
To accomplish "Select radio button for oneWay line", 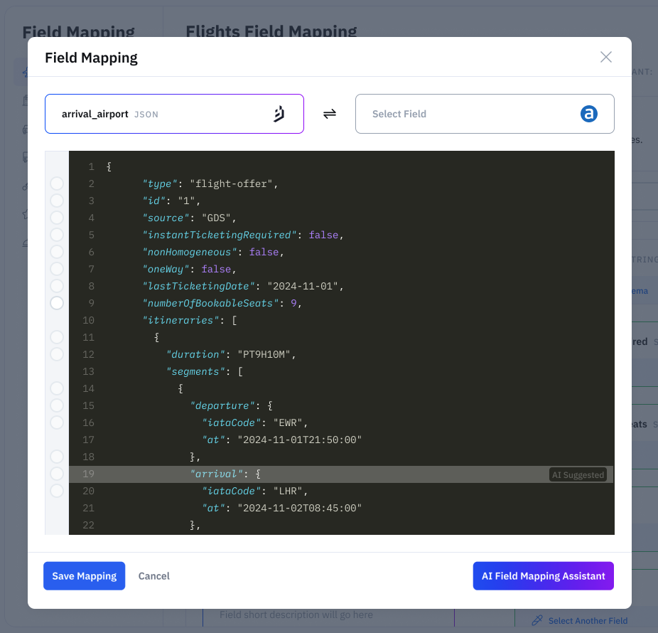I will [57, 269].
